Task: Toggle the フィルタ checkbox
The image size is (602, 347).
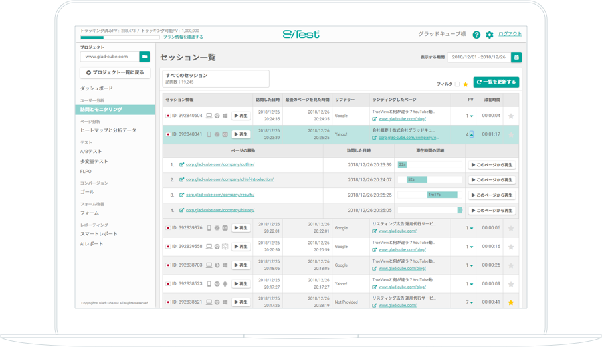Action: [457, 84]
